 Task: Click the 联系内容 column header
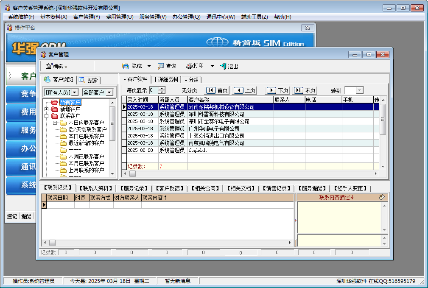click(217, 198)
